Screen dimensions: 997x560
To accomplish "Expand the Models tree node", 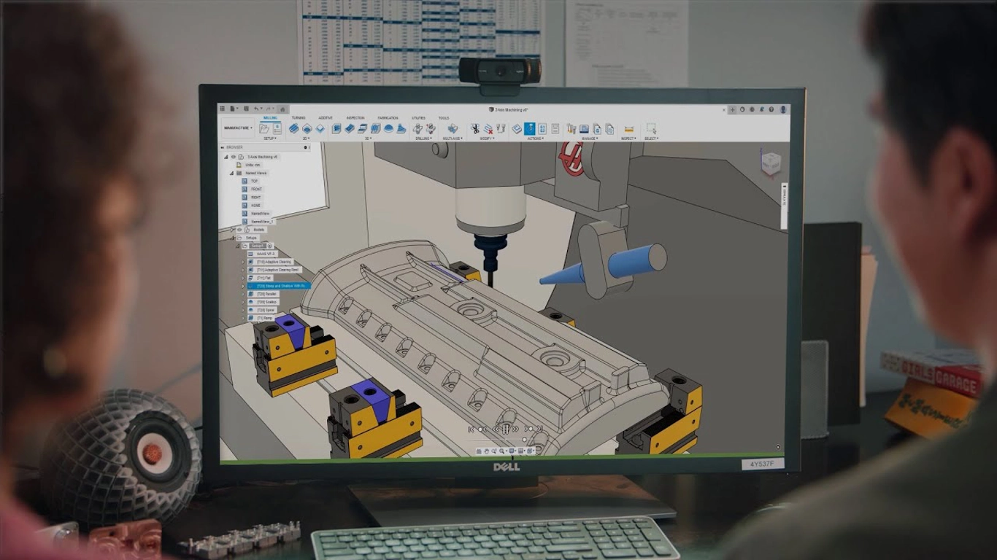I will click(x=232, y=230).
